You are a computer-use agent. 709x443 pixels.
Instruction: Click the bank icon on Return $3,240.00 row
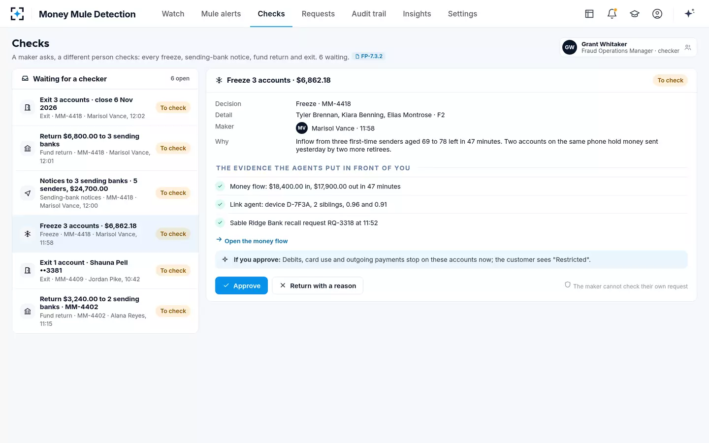pyautogui.click(x=28, y=311)
